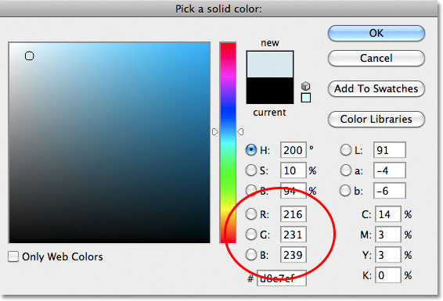Viewport: 443px width, 301px height.
Task: Click the new color preview swatch
Action: (x=270, y=64)
